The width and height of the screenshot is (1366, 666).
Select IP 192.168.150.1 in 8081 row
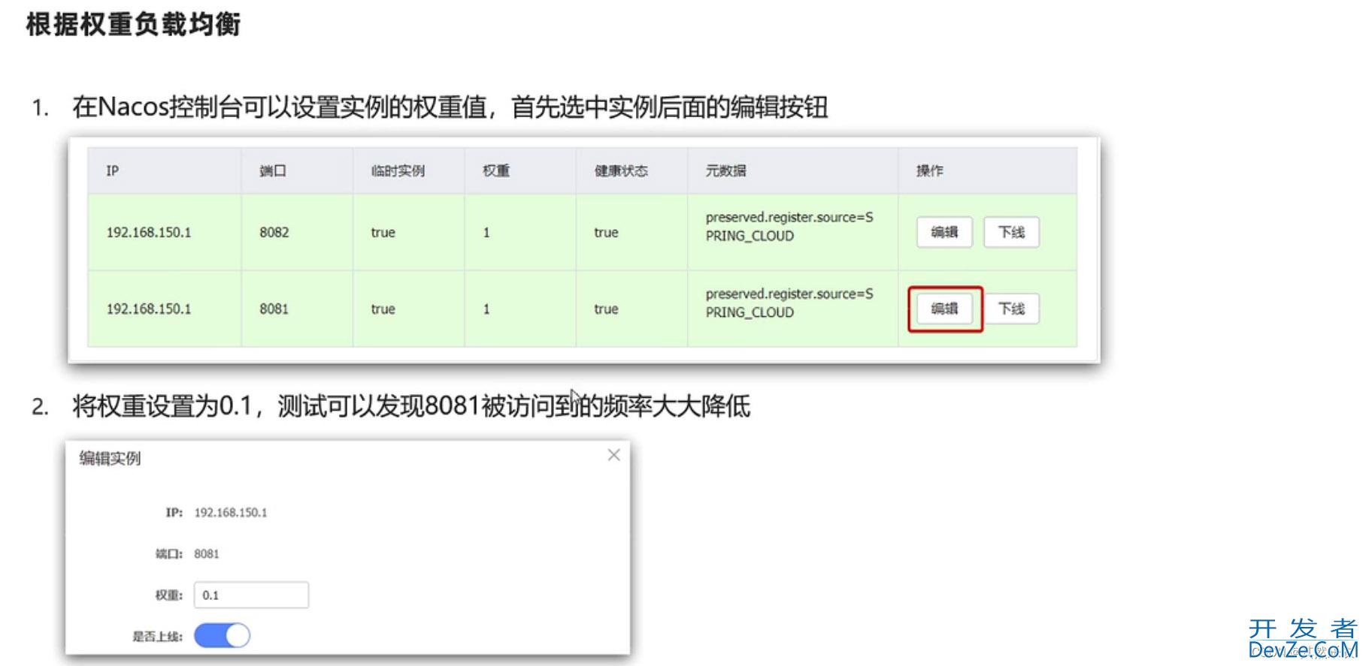point(149,309)
